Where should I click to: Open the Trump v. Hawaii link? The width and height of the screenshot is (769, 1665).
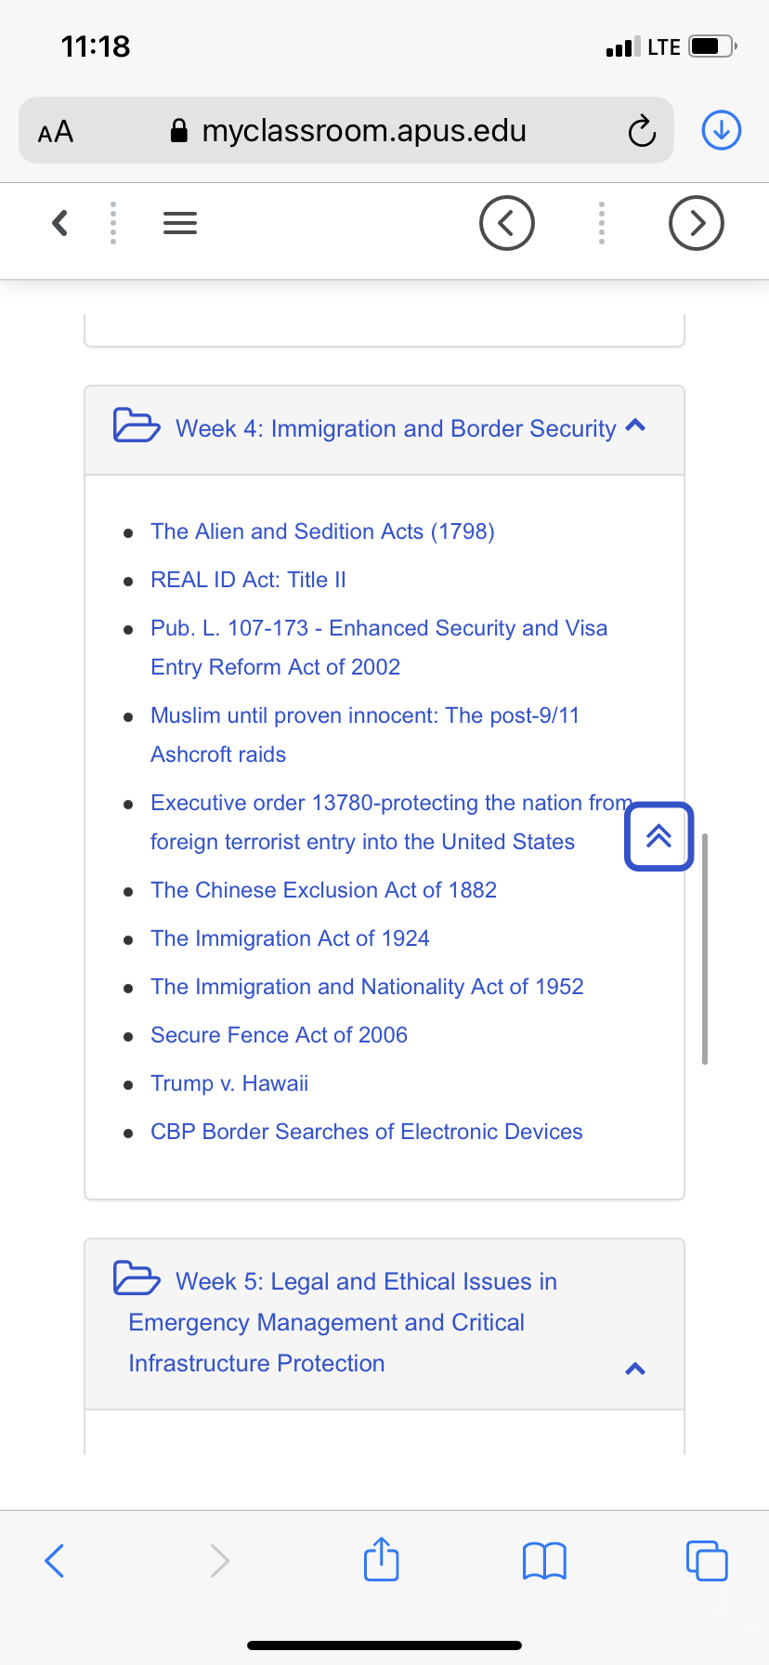pyautogui.click(x=229, y=1083)
